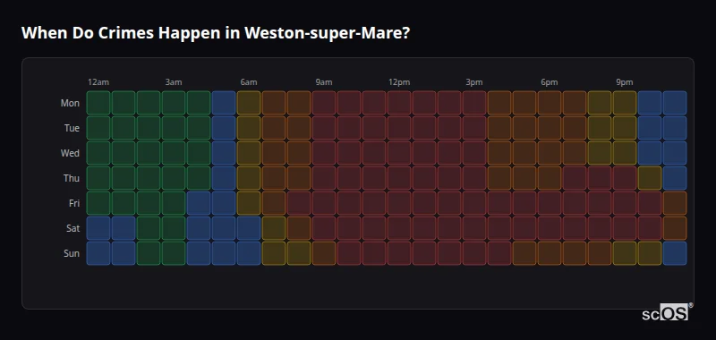Click the Saturday 9pm red cell

[x=625, y=228]
